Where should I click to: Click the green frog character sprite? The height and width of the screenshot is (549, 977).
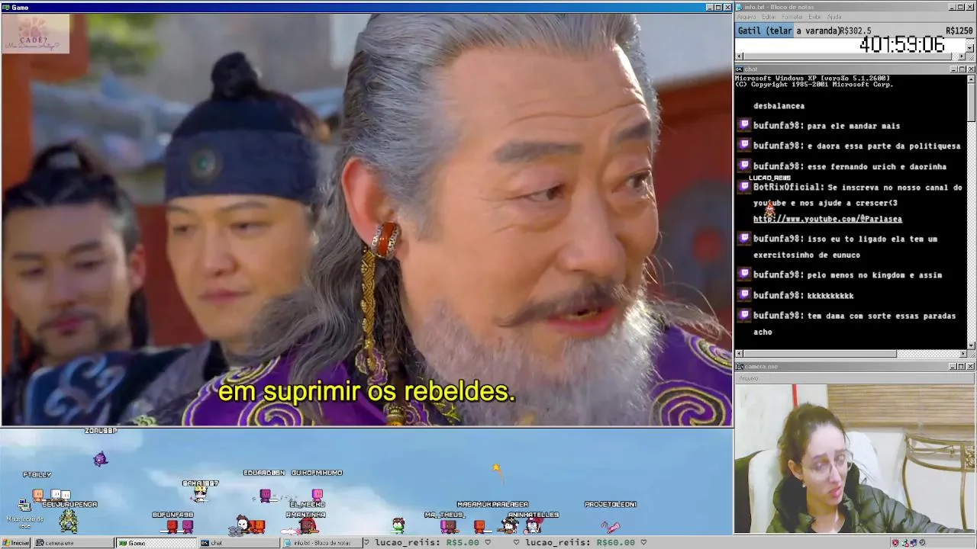pyautogui.click(x=398, y=525)
